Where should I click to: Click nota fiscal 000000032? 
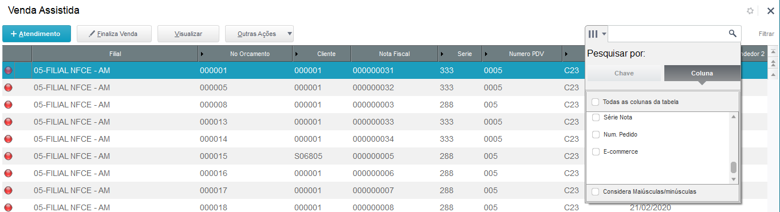tap(373, 88)
